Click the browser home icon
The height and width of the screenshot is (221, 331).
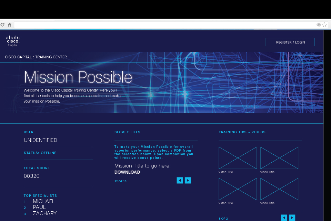pyautogui.click(x=9, y=25)
